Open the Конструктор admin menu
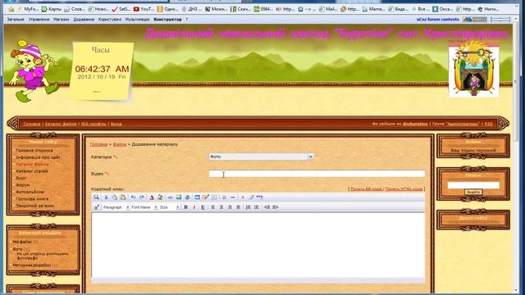525x295 pixels. point(167,20)
